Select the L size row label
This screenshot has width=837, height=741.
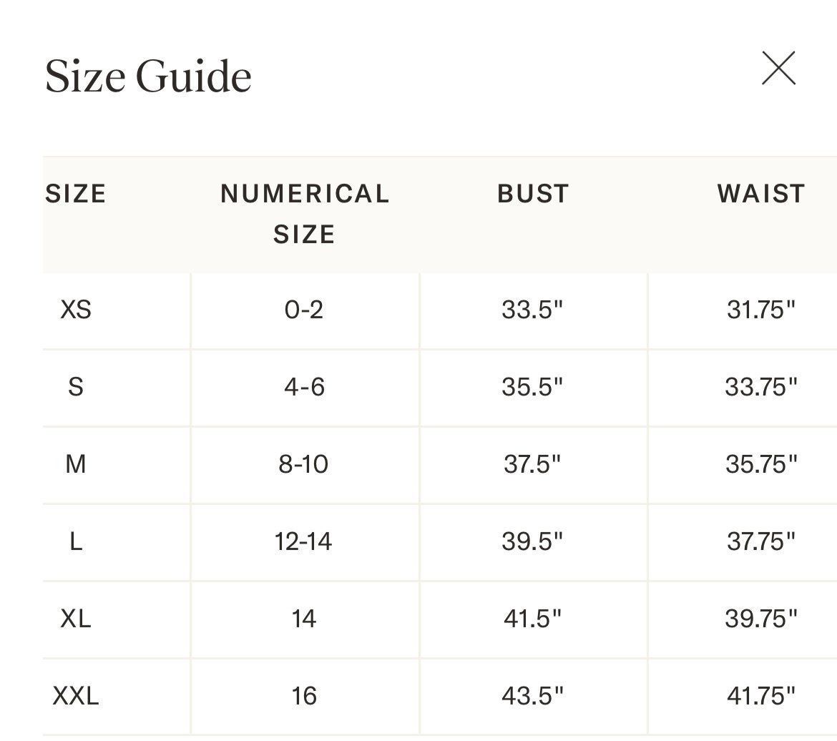76,541
